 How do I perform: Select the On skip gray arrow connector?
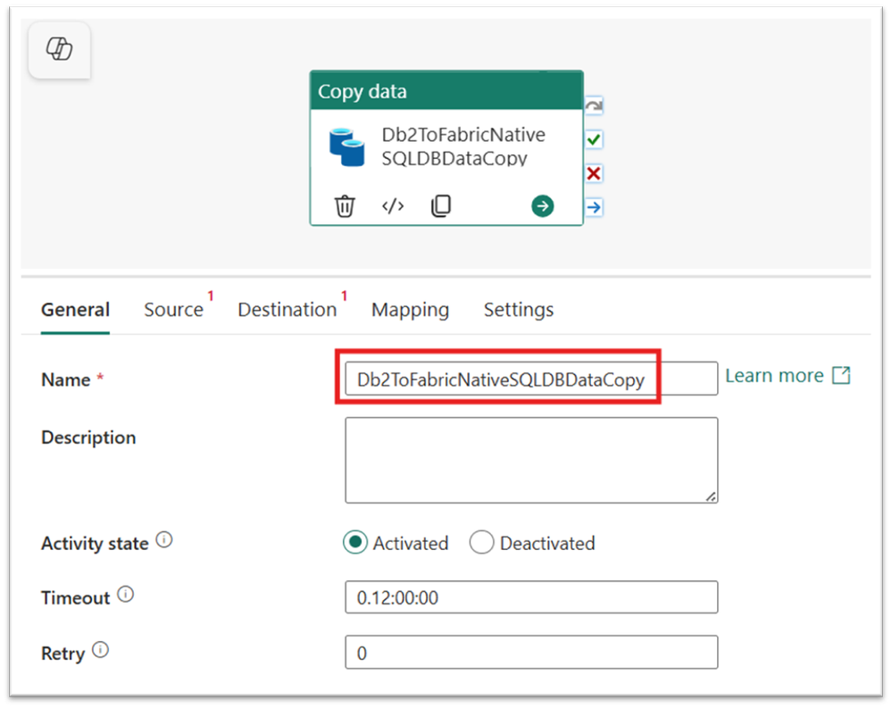click(594, 105)
